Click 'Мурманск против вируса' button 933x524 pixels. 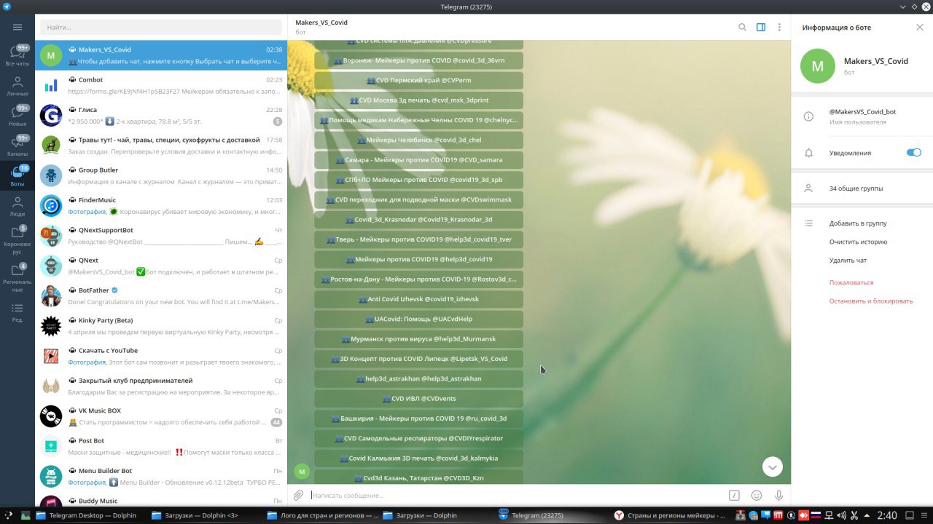tap(418, 338)
